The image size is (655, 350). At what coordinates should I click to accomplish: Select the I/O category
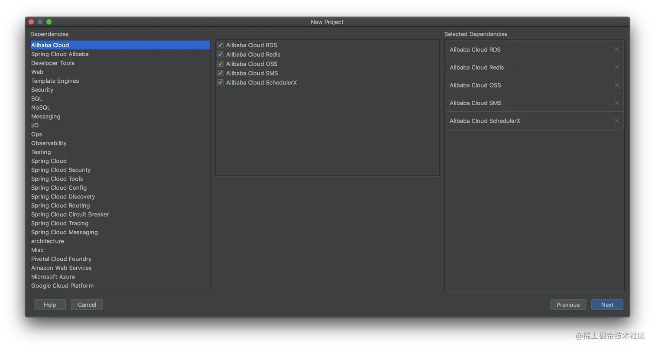[x=120, y=125]
